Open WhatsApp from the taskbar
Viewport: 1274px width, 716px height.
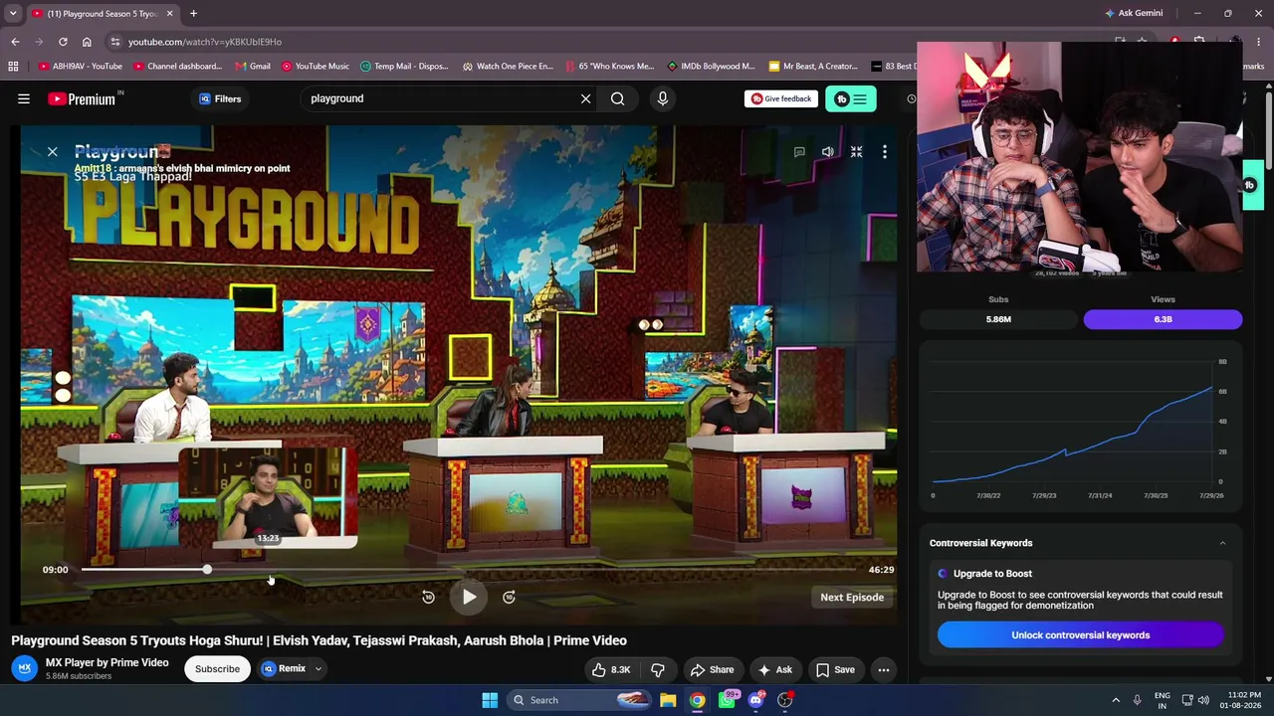coord(728,700)
